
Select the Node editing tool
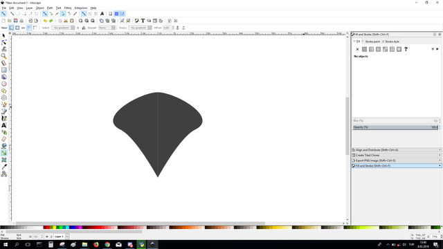3,42
